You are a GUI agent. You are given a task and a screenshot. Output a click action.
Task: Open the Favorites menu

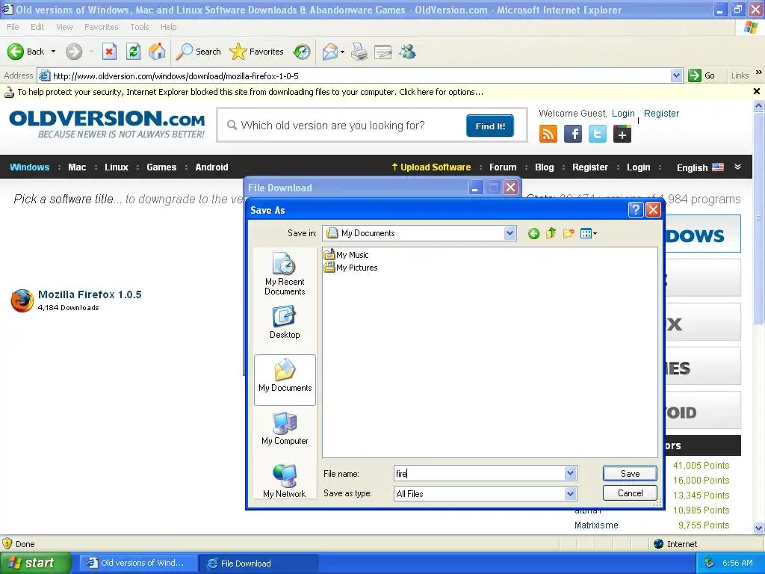[102, 27]
